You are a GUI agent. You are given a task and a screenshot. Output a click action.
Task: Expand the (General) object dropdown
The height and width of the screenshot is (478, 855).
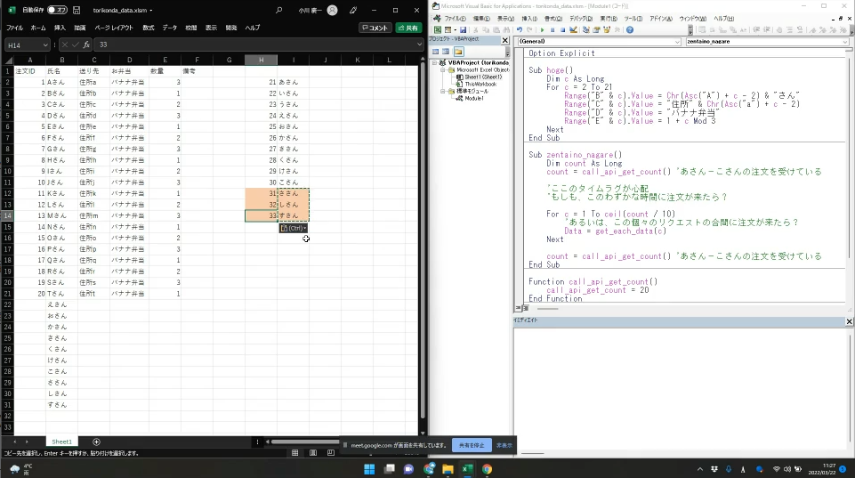click(x=679, y=42)
